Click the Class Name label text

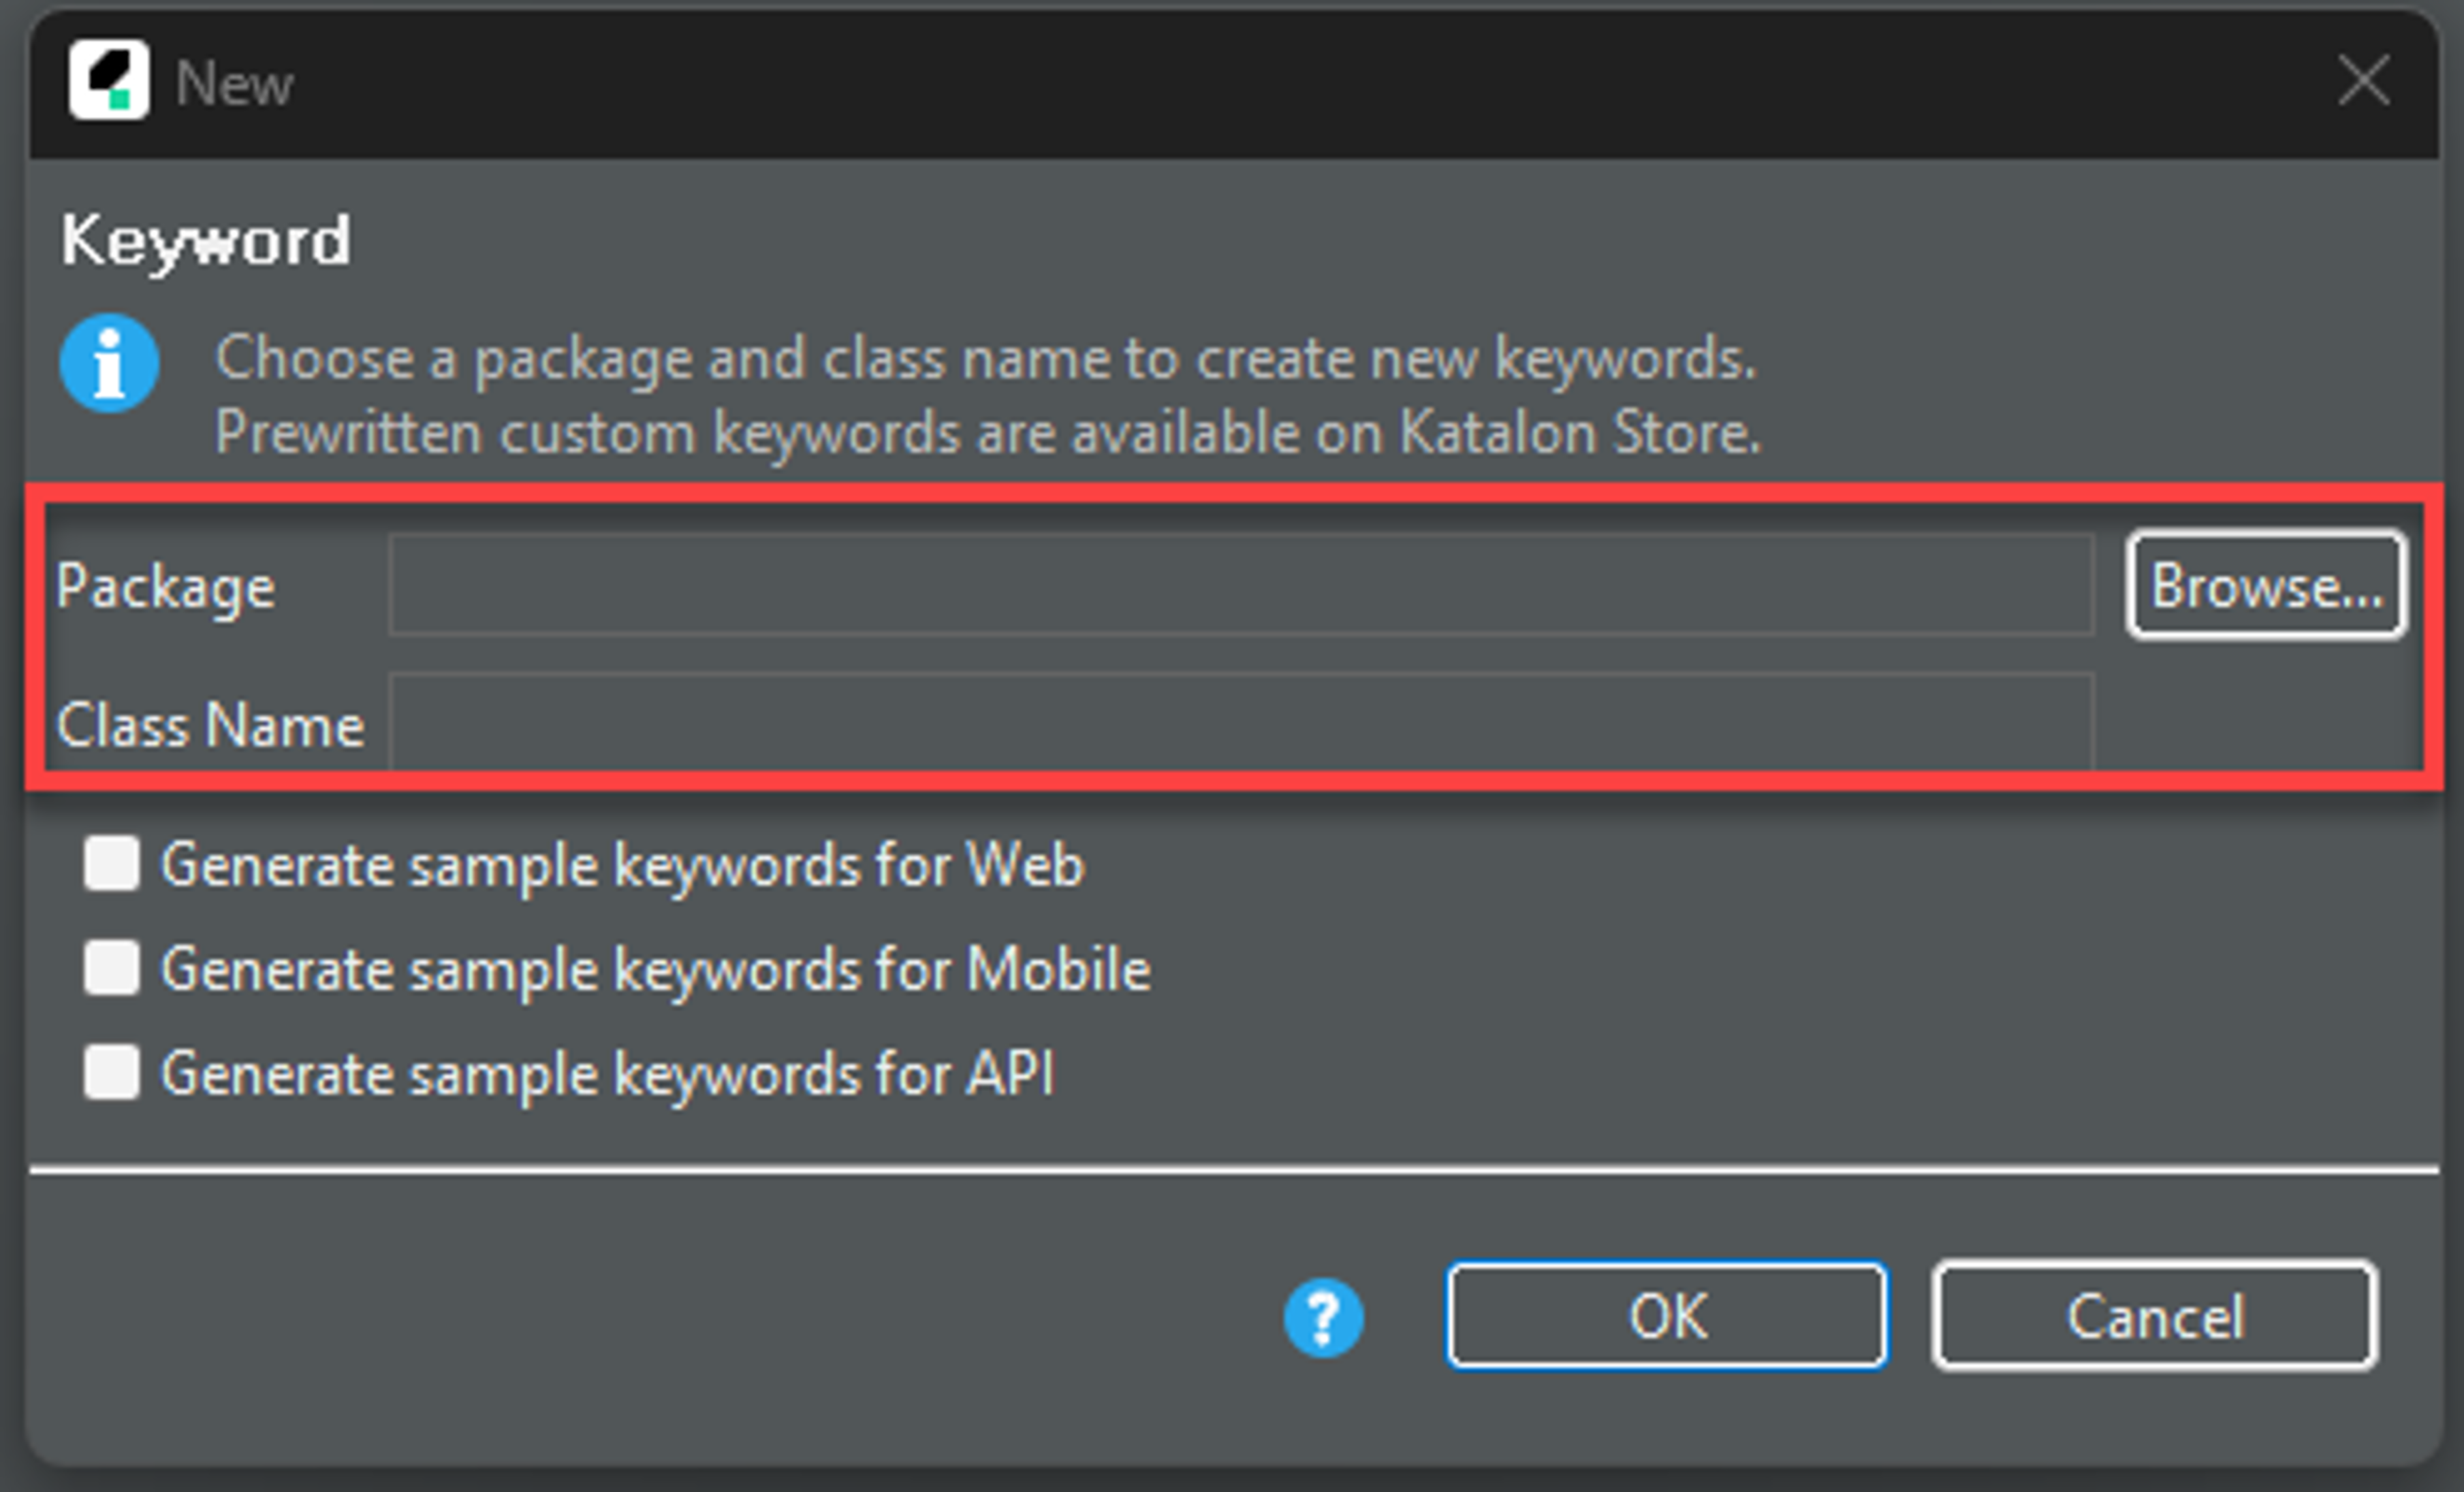pyautogui.click(x=210, y=724)
